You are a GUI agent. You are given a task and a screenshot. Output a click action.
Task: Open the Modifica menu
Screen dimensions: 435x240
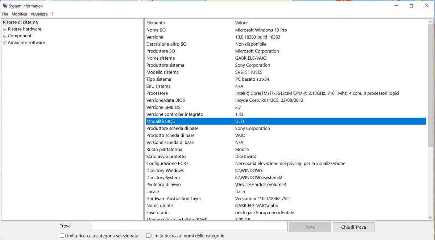[19, 14]
